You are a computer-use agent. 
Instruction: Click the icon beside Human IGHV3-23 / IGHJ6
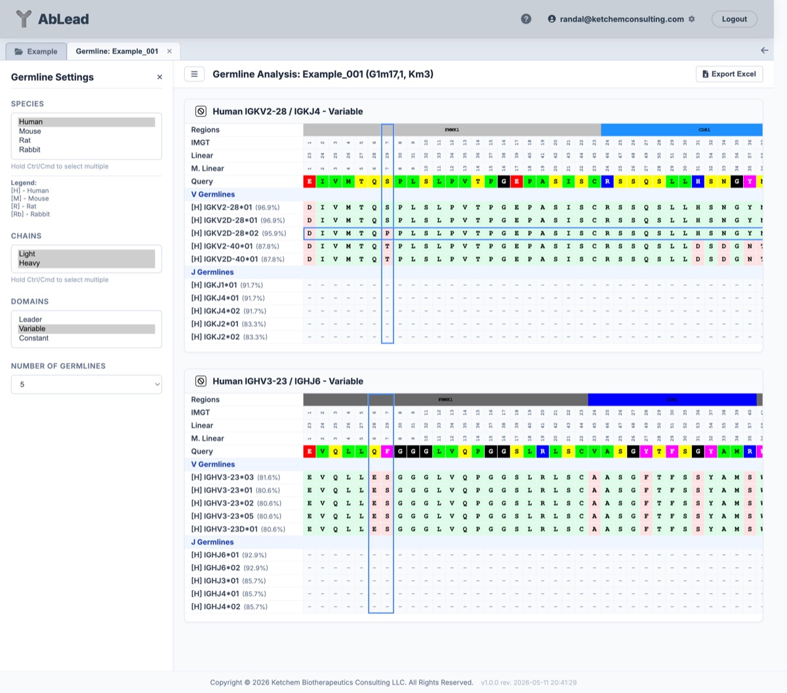pos(201,381)
